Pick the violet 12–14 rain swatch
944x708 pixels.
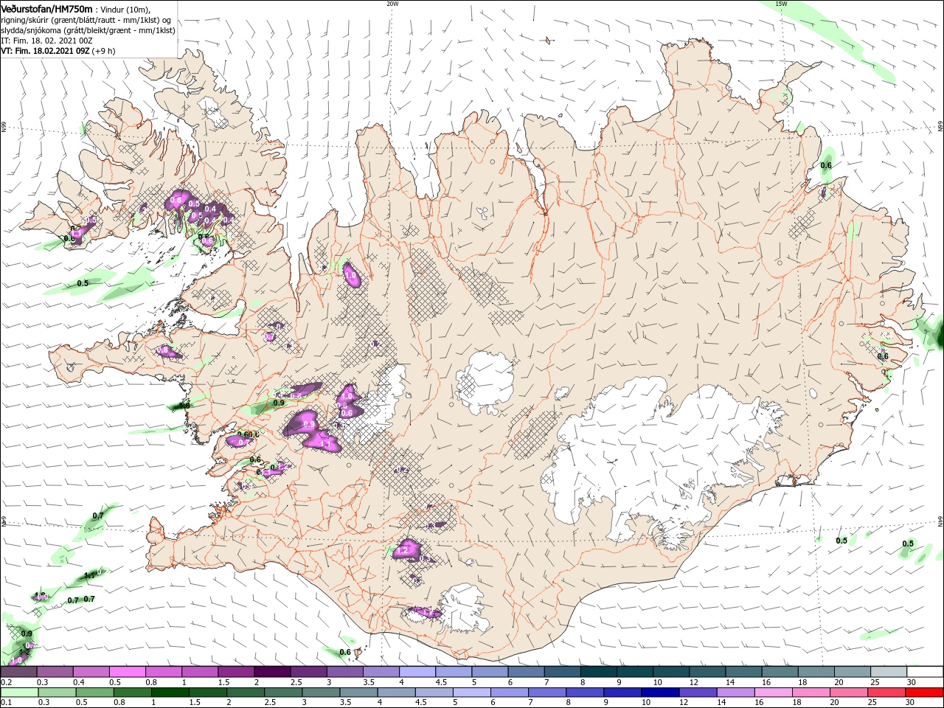click(698, 693)
